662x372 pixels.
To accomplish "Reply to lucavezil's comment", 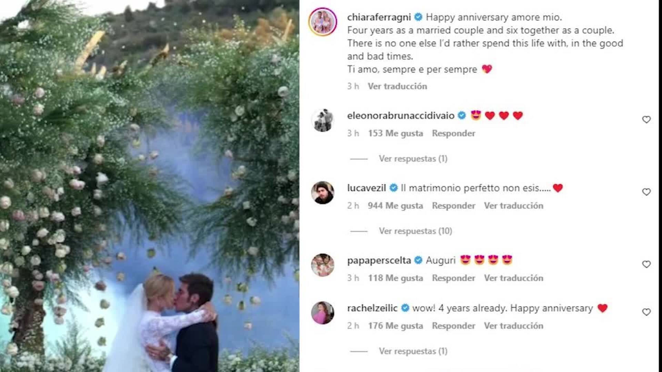I will (453, 206).
